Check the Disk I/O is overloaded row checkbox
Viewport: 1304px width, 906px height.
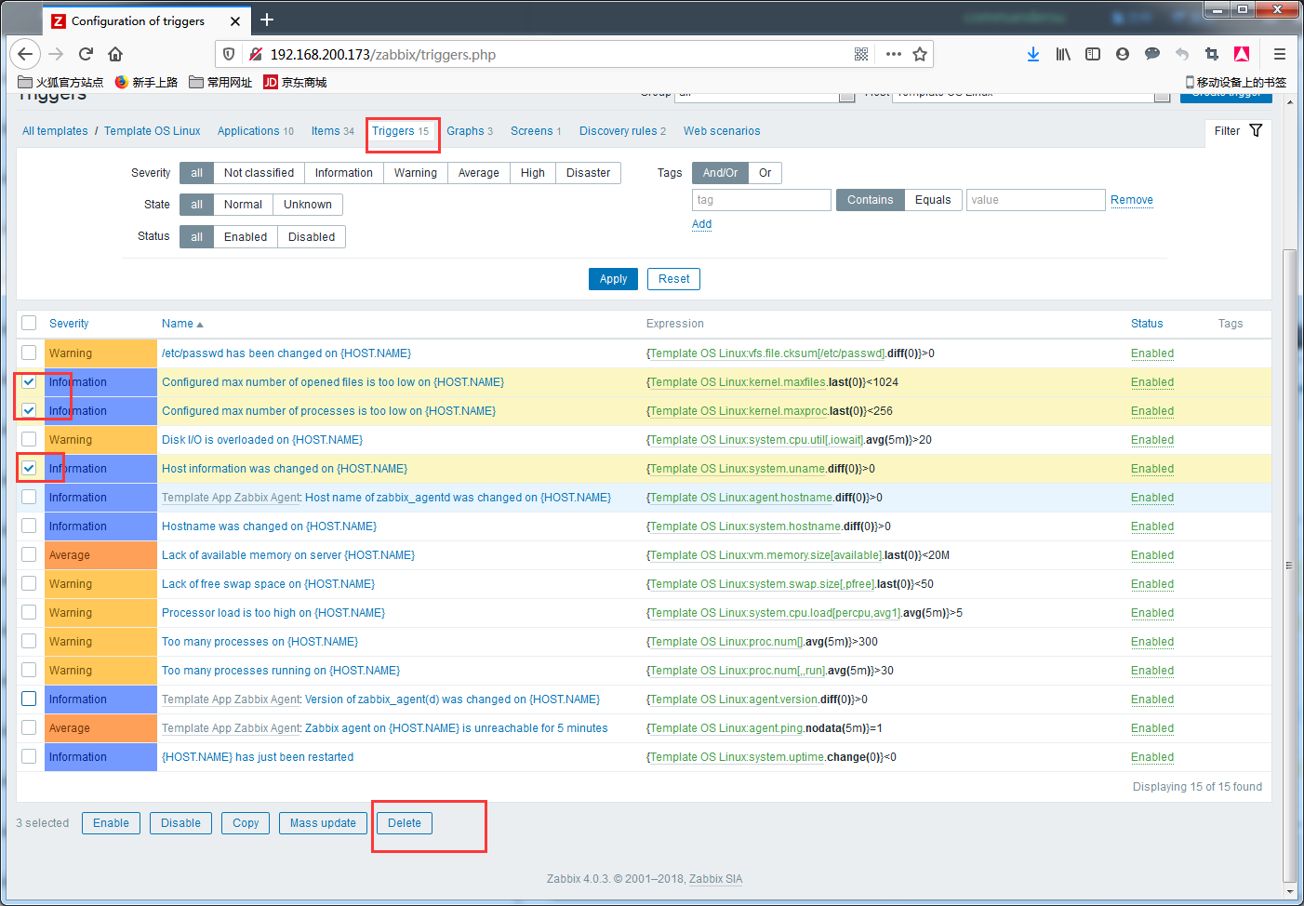[29, 439]
